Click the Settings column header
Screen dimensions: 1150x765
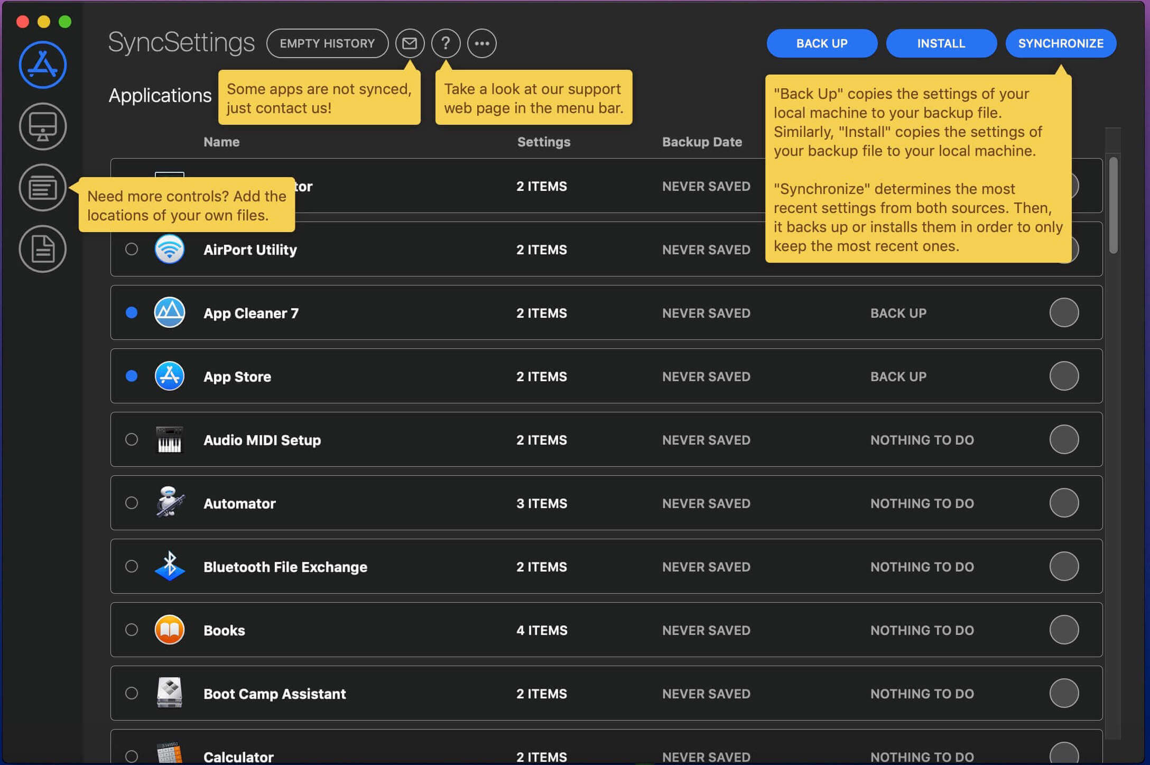[544, 142]
